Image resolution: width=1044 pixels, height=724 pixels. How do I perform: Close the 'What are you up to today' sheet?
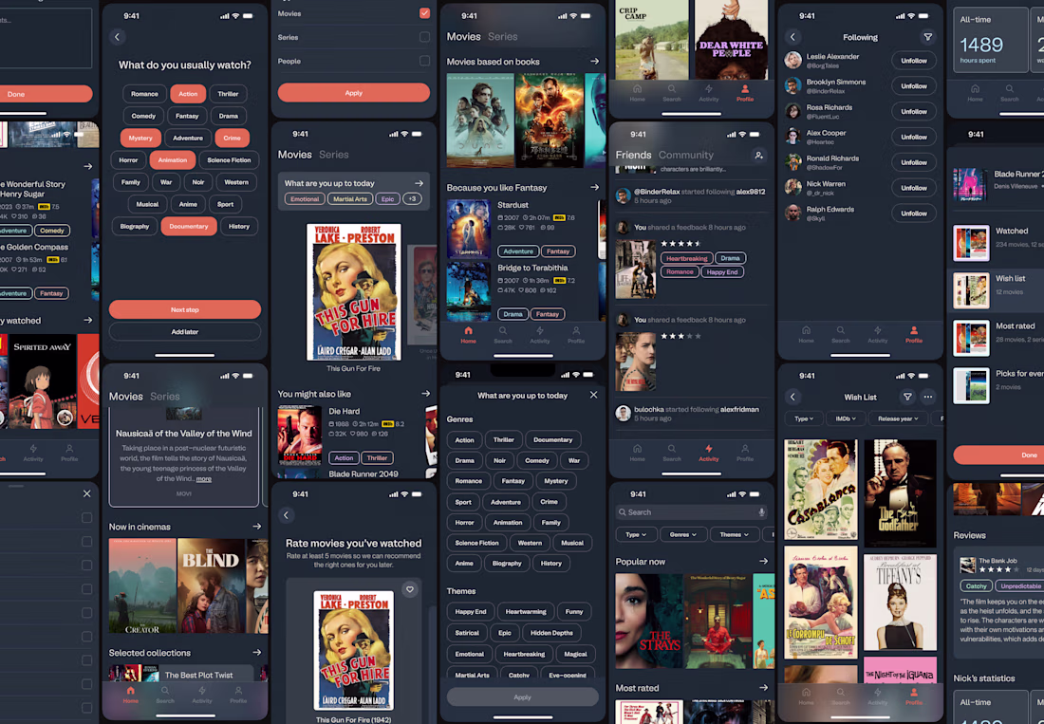tap(593, 396)
